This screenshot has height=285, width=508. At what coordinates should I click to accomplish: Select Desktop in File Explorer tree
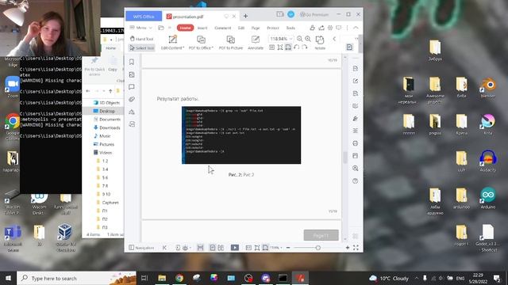107,111
